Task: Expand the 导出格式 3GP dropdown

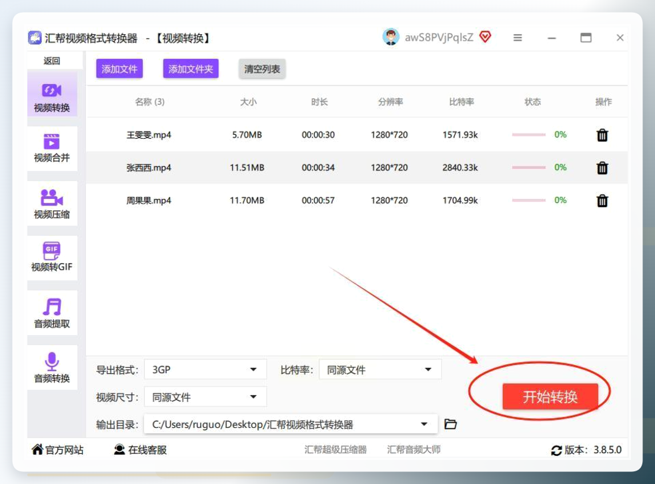Action: 205,369
